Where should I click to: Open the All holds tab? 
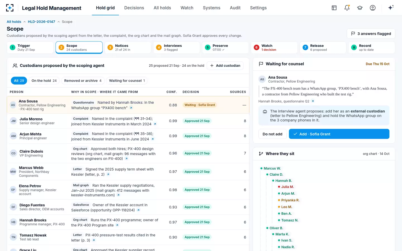click(162, 8)
